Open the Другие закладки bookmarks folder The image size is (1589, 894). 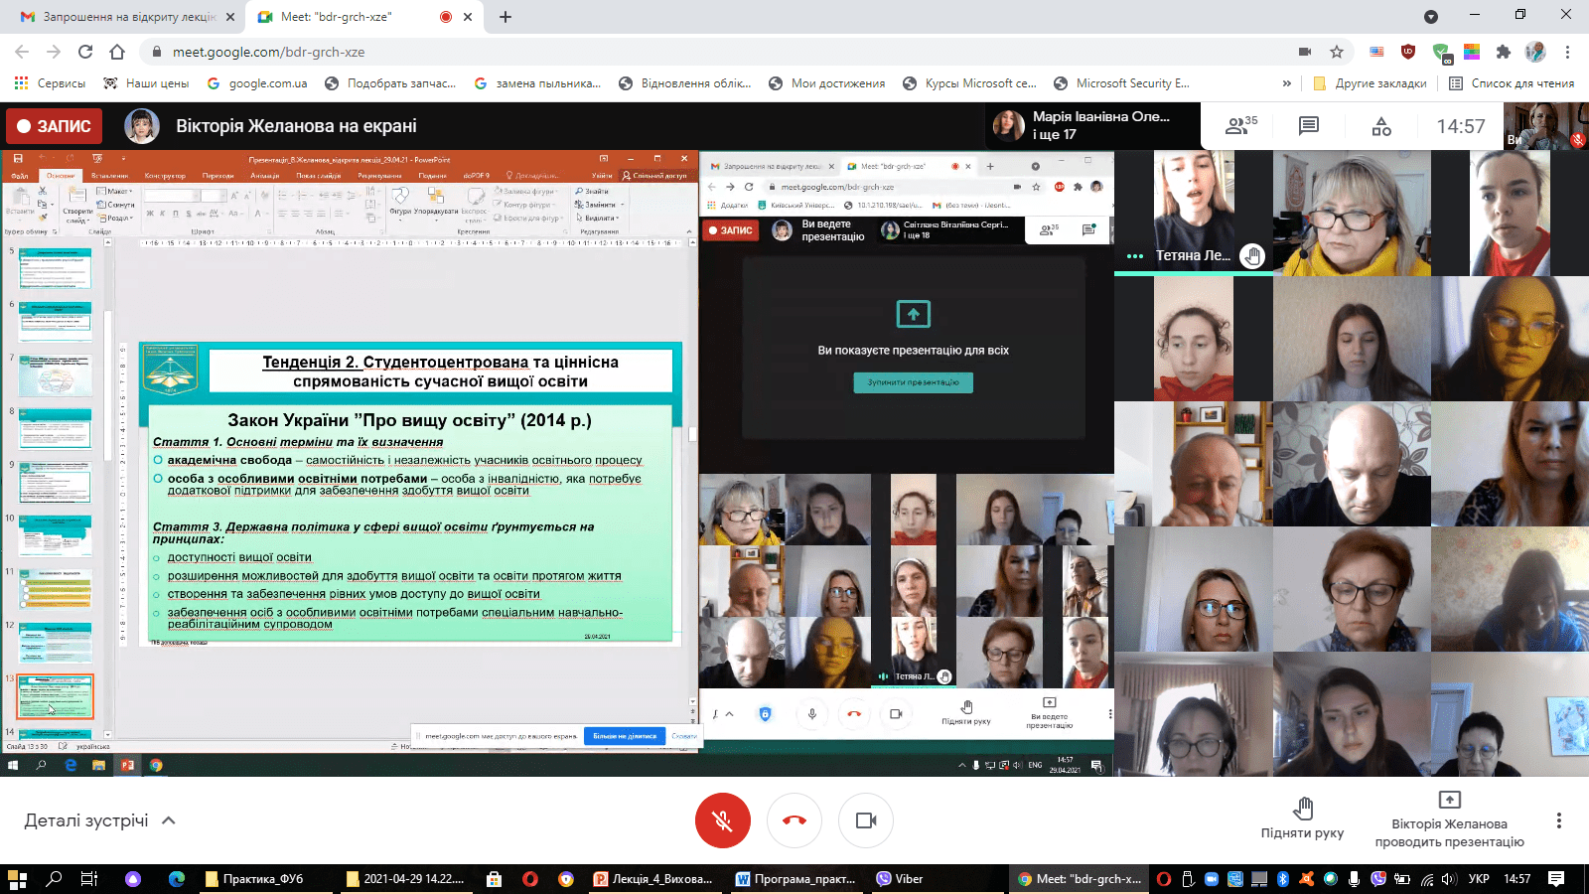(x=1370, y=83)
